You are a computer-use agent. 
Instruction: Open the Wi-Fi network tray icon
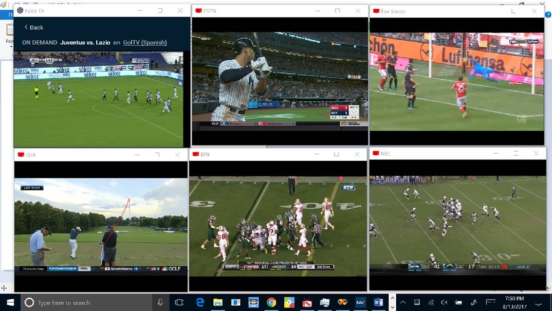coord(431,302)
